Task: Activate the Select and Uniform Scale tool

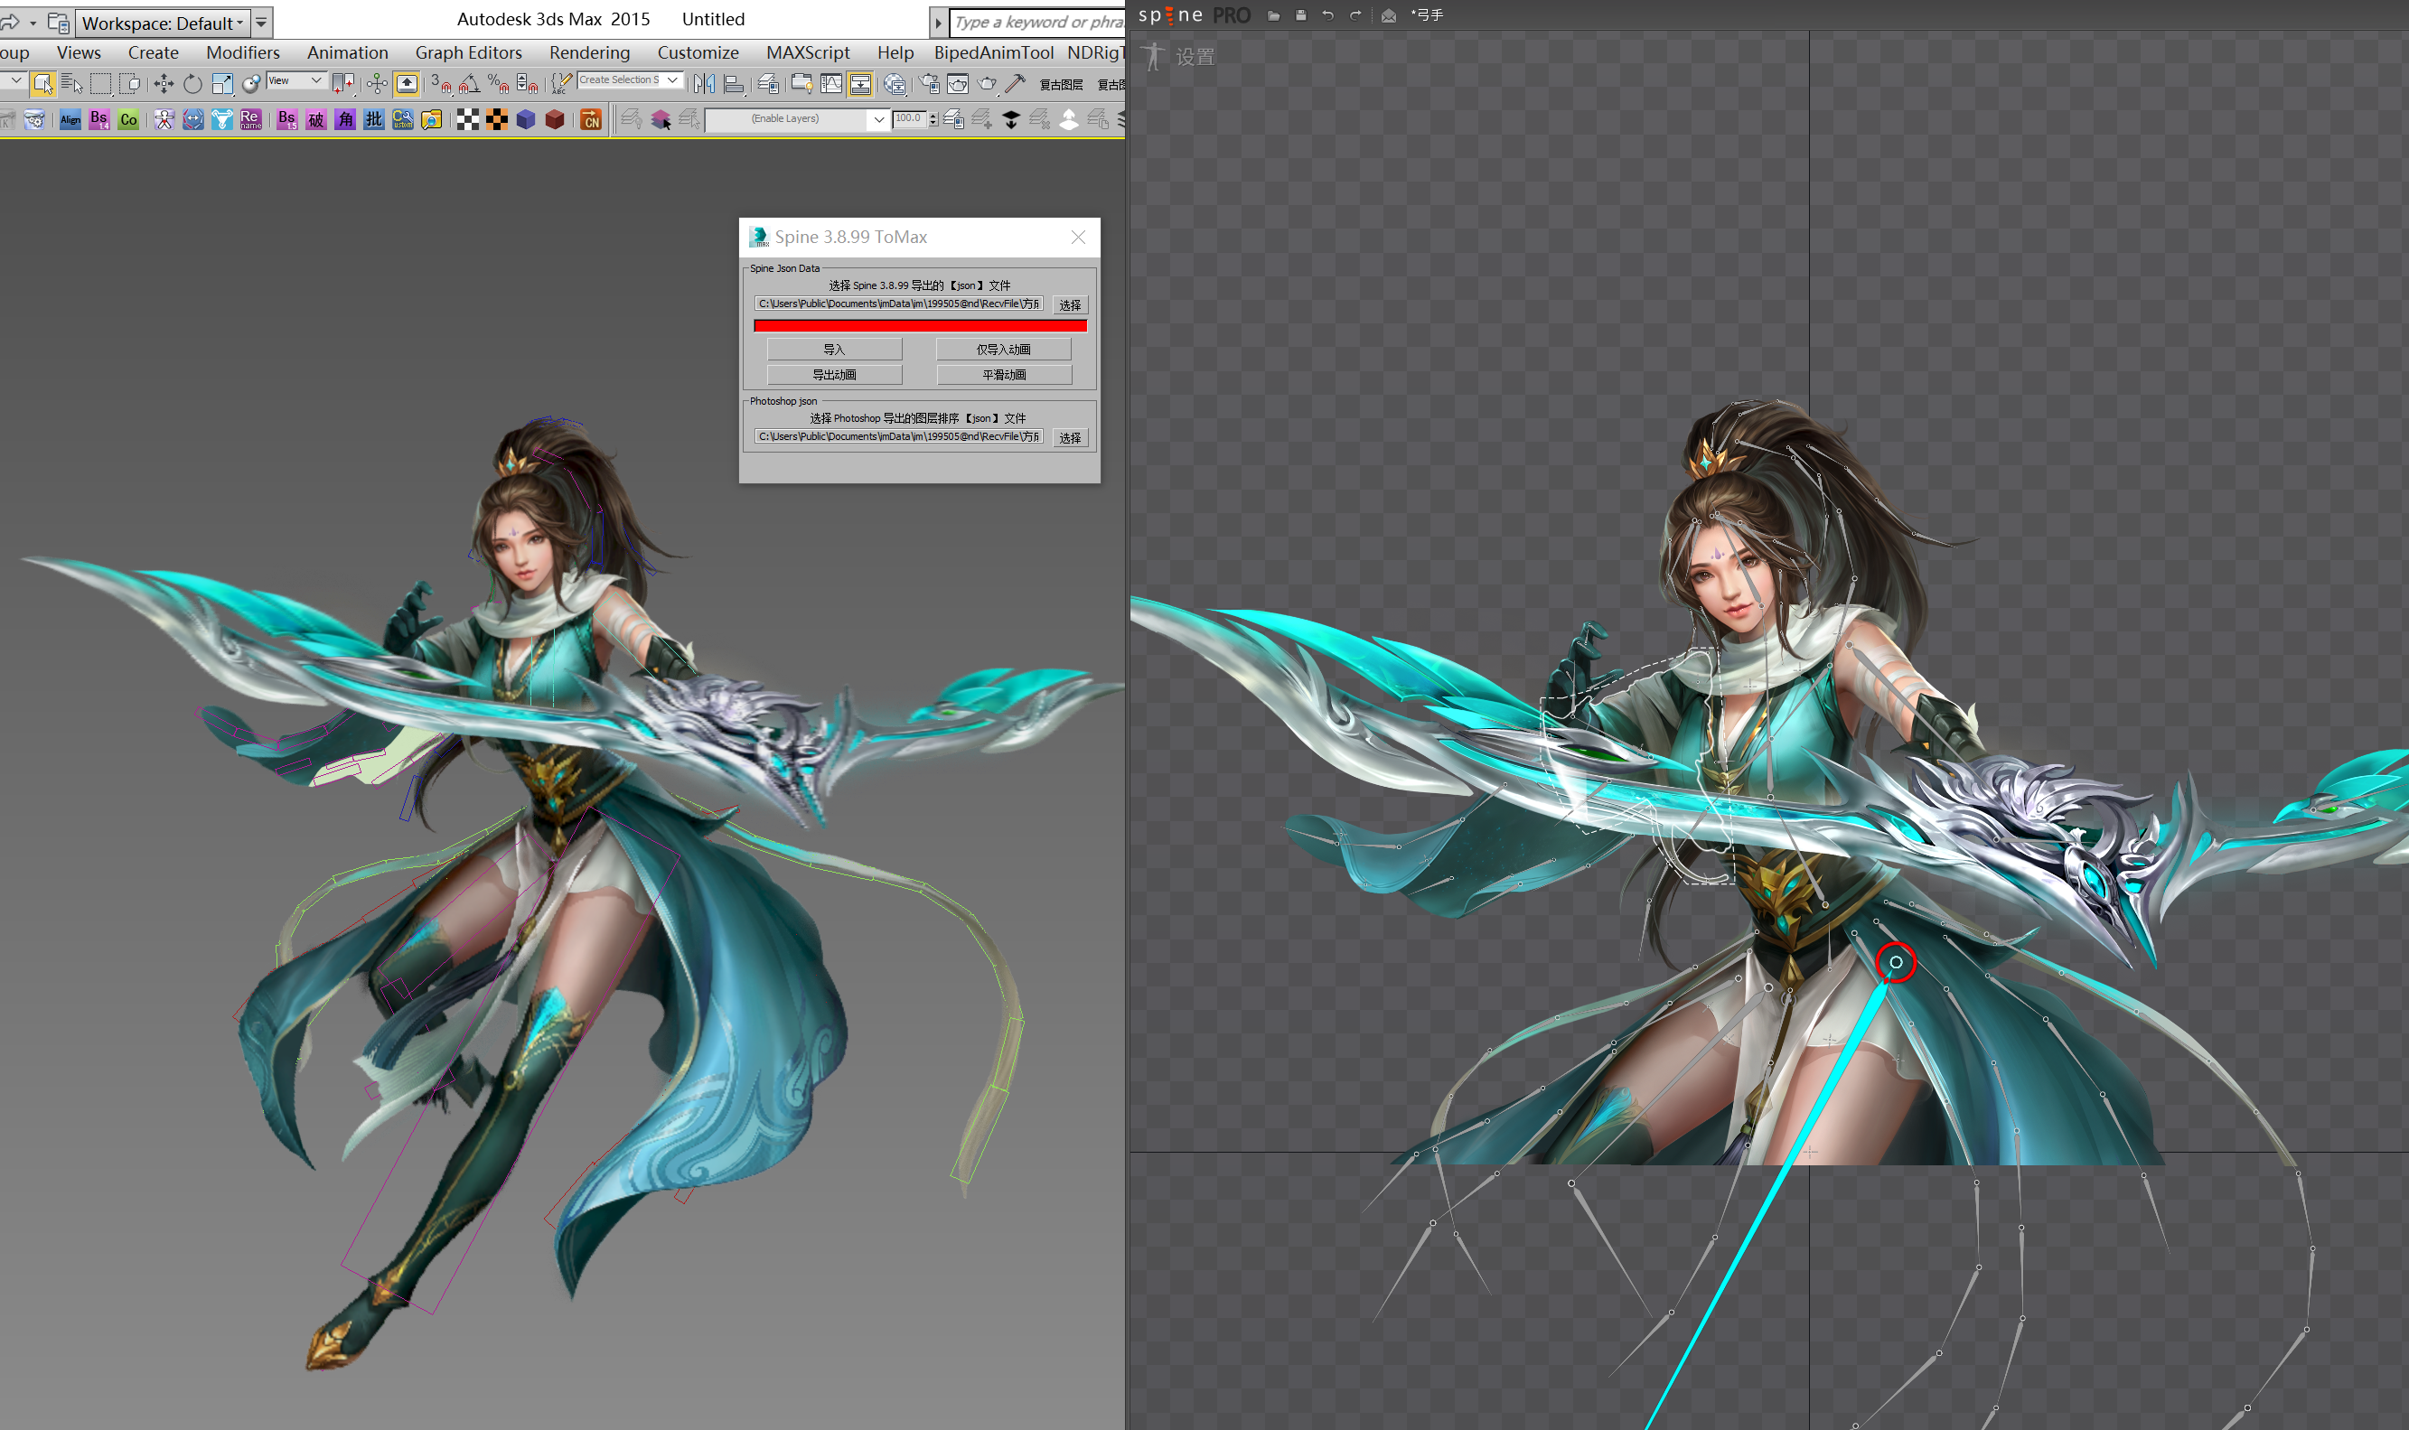Action: coord(221,85)
